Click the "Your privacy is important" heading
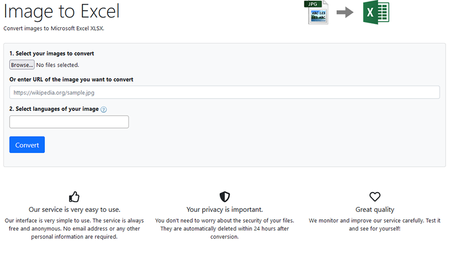This screenshot has height=255, width=454. 225,209
